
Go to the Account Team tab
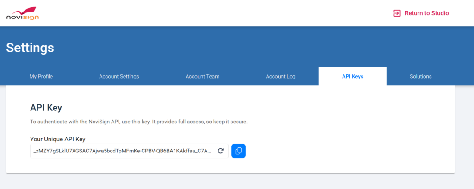click(x=202, y=76)
